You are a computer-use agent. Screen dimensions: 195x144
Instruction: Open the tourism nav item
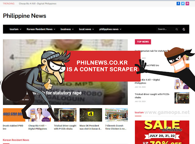click(x=14, y=29)
